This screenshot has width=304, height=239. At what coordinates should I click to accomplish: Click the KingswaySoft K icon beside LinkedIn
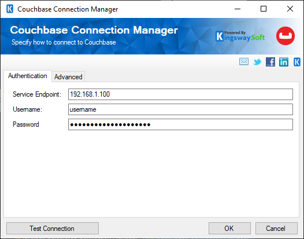pyautogui.click(x=297, y=62)
